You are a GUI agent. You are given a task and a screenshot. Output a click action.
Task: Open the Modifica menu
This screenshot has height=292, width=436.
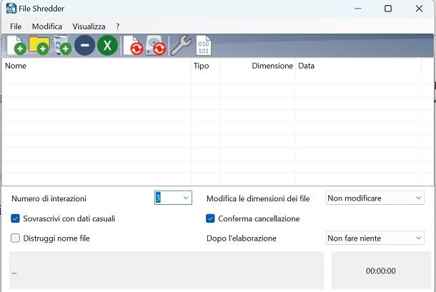pyautogui.click(x=47, y=26)
